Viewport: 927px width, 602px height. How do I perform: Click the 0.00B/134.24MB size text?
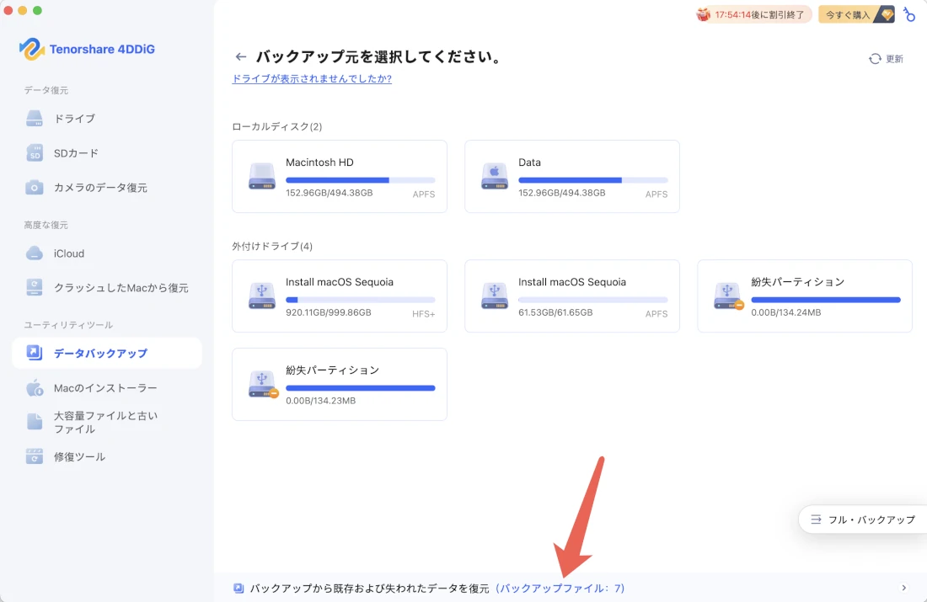(x=785, y=312)
